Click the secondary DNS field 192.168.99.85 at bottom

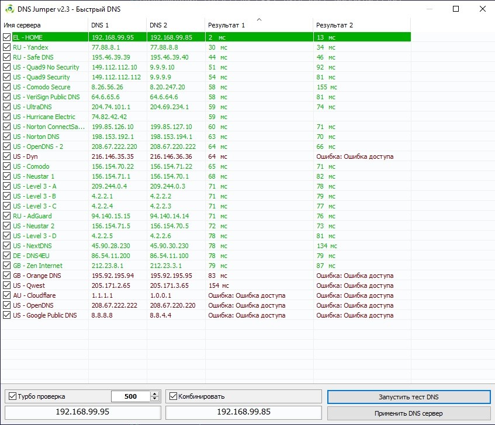(244, 412)
